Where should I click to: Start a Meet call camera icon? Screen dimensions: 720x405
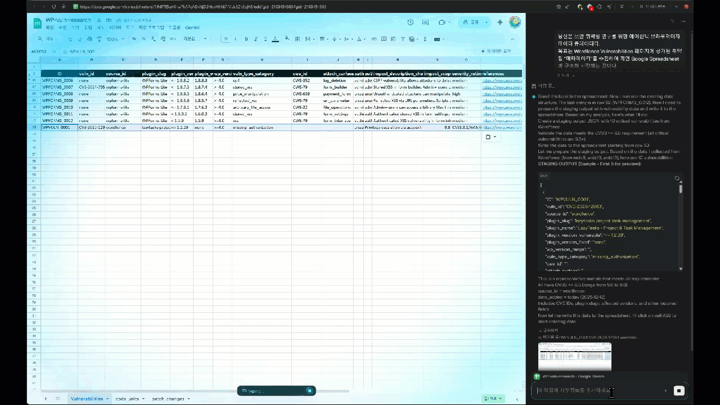[442, 22]
